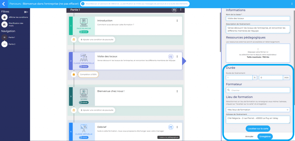
Task: Open Partie 1 section options menu
Action: tap(181, 10)
